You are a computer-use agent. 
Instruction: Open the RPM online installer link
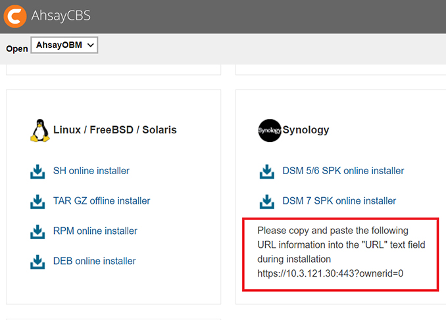coord(95,231)
